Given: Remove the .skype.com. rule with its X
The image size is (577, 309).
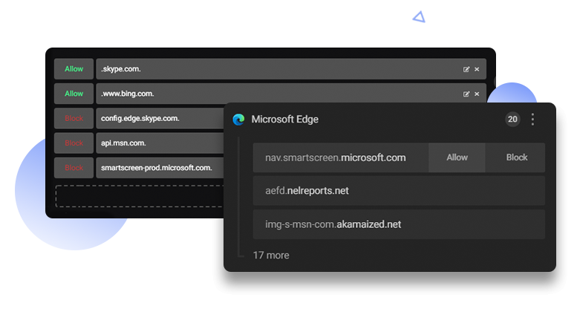Looking at the screenshot, I should click(x=477, y=69).
